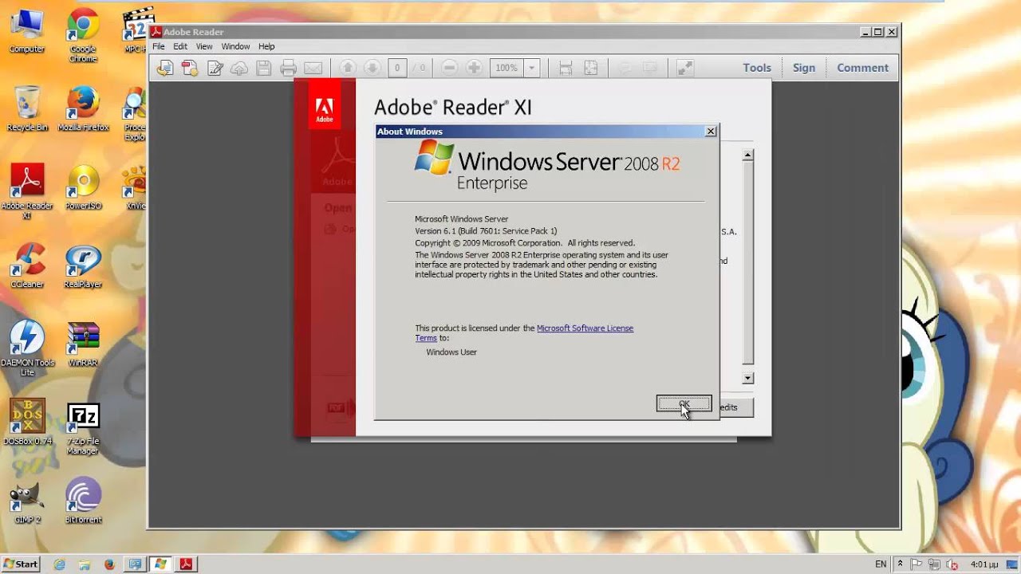The width and height of the screenshot is (1021, 574).
Task: Click the Computer desktop icon
Action: (27, 33)
